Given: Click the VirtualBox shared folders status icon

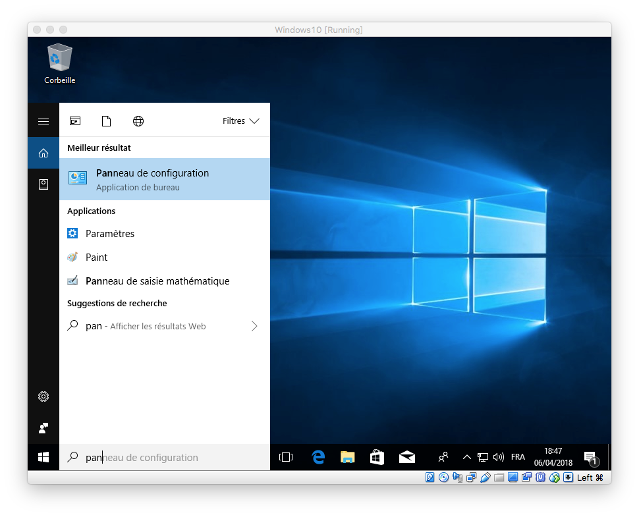Looking at the screenshot, I should pyautogui.click(x=499, y=477).
